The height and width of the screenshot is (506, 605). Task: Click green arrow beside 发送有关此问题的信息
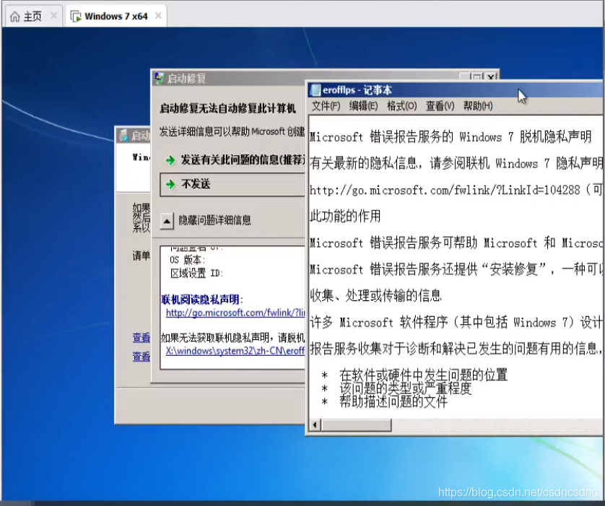pyautogui.click(x=170, y=160)
